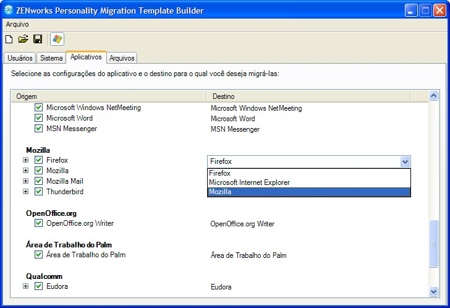Screen dimensions: 450x308
Task: Click the Windows flag toolbar icon
Action: point(57,39)
